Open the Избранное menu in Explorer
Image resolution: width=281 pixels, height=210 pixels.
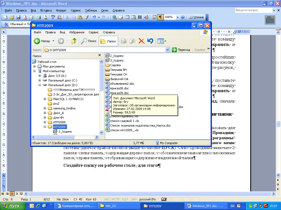[x=77, y=32]
